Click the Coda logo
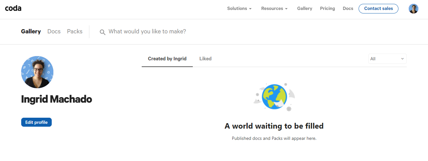 click(x=13, y=9)
